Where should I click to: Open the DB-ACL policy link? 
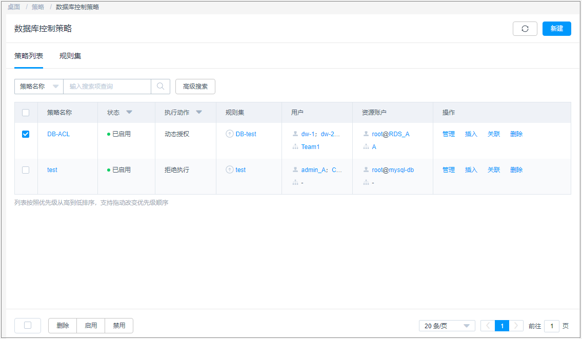coord(58,134)
